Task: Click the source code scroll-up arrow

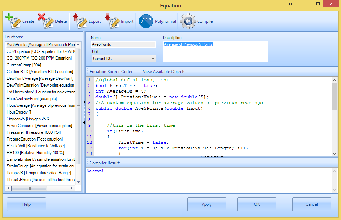Action: 335,80
